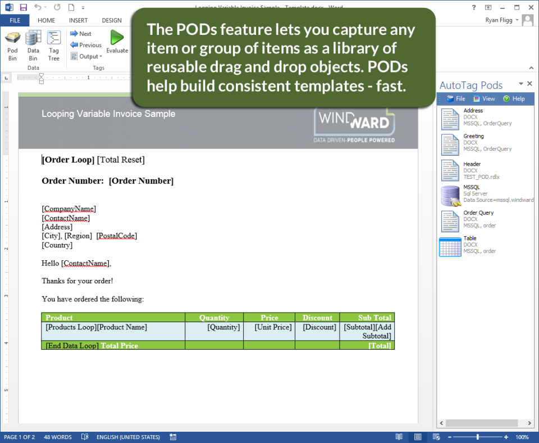Run the Evaluate green arrow
Viewport: 539px width, 443px height.
[x=117, y=42]
